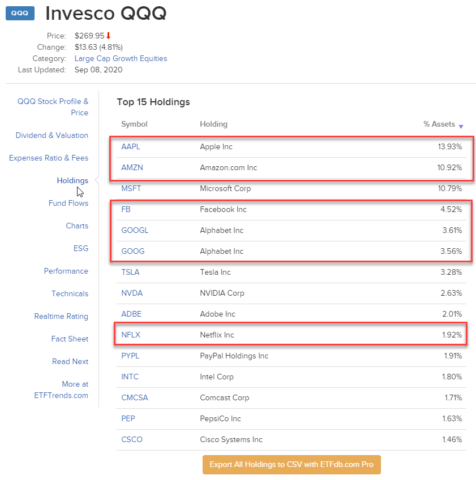Screen dimensions: 476x480
Task: Click the QQQ ticker badge
Action: (20, 13)
